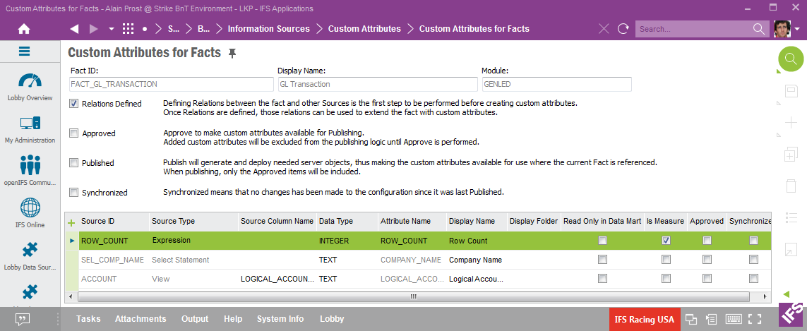Click the Display Name field

click(377, 84)
